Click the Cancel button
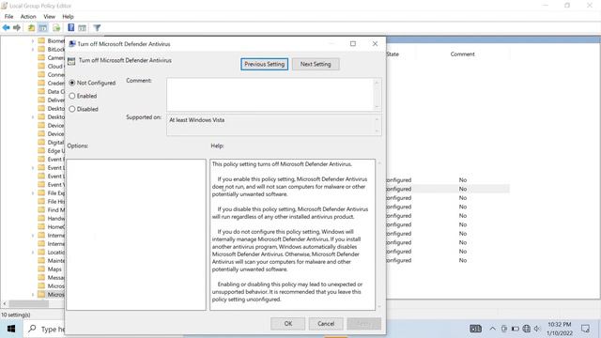Image resolution: width=601 pixels, height=338 pixels. [x=326, y=323]
